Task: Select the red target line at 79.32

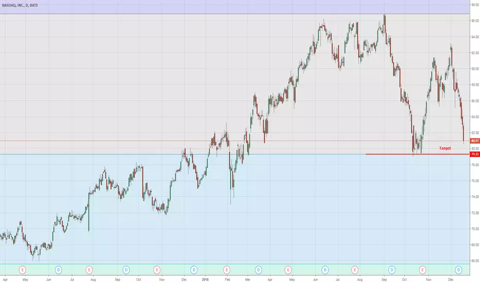Action: coord(418,154)
